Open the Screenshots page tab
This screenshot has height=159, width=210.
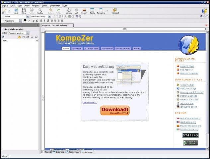pos(92,49)
